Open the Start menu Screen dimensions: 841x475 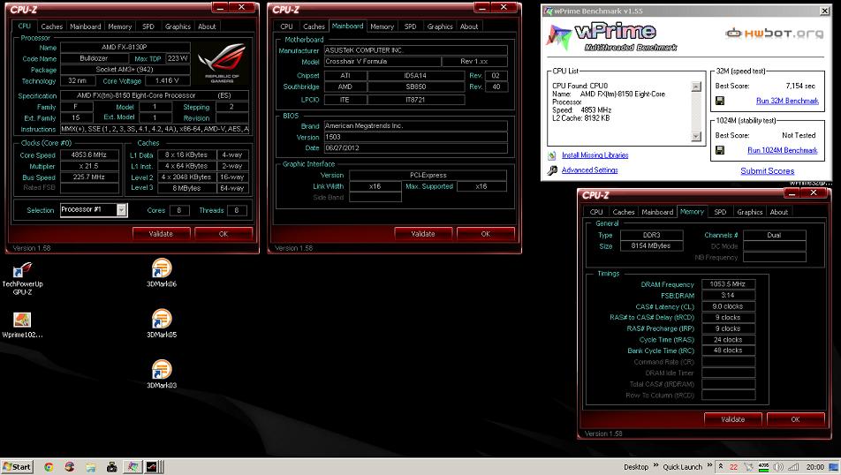17,466
